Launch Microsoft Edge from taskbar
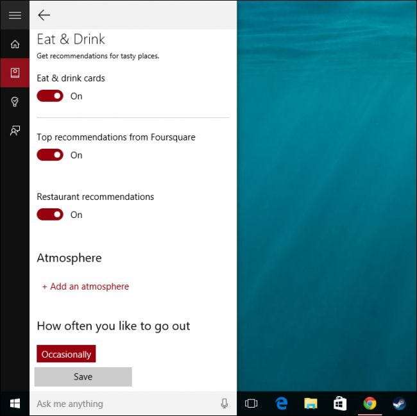 point(281,403)
